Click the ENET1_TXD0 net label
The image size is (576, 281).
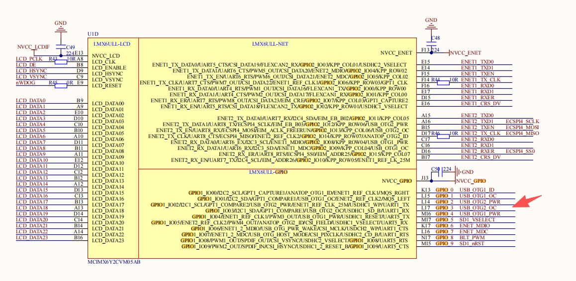(x=477, y=62)
